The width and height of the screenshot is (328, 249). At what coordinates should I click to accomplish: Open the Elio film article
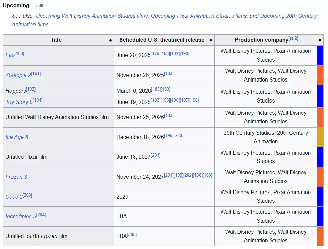click(10, 55)
